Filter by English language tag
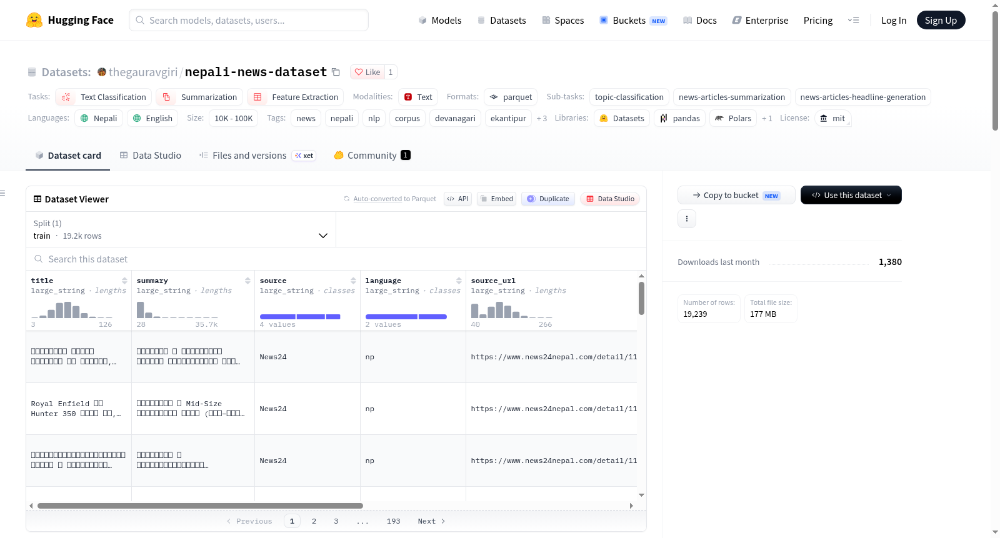This screenshot has height=538, width=1000. (152, 118)
